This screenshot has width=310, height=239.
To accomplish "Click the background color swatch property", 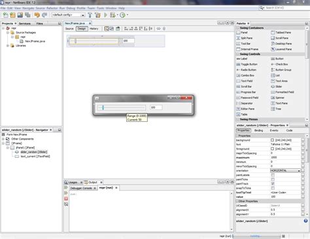I will tap(272, 140).
